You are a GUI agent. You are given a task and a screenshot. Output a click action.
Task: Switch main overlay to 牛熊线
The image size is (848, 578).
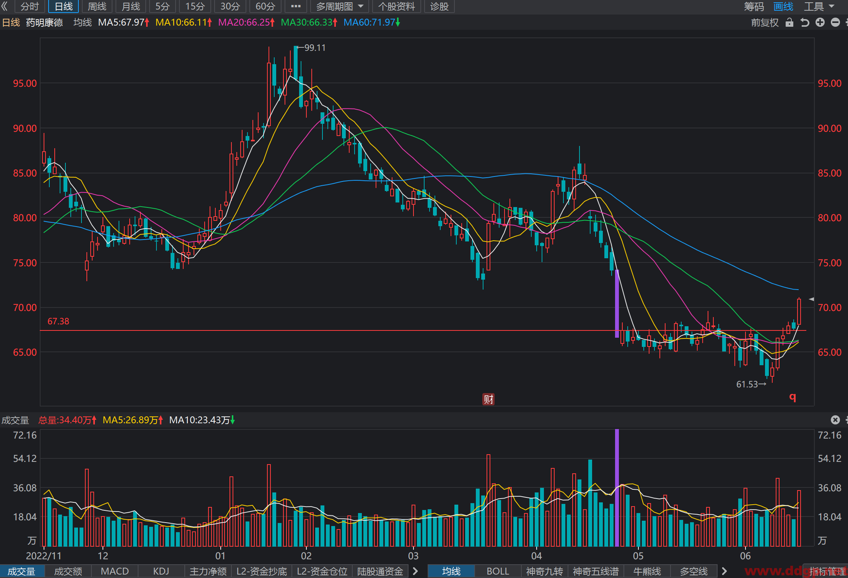pyautogui.click(x=647, y=572)
